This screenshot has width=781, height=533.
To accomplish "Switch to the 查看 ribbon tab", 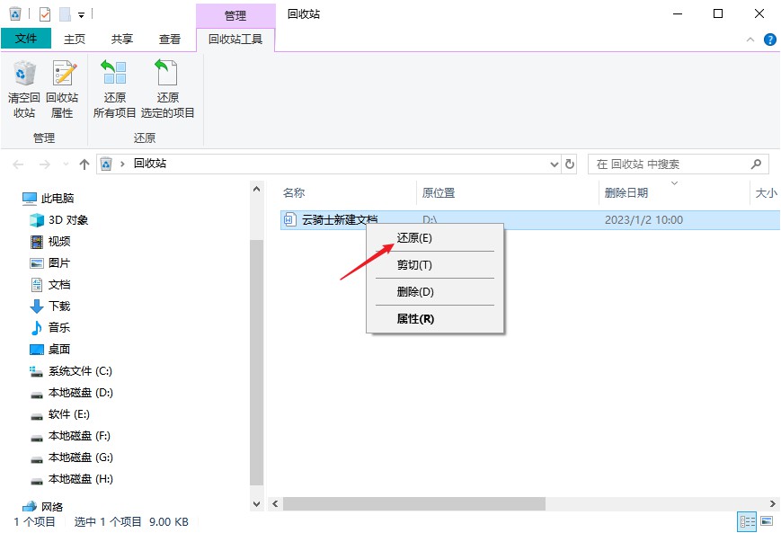I will [169, 39].
